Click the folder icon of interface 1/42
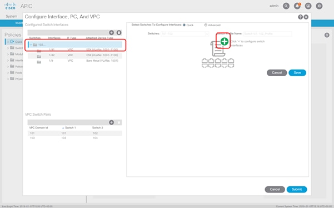Viewport: 334px width, 208px height. pyautogui.click(x=39, y=57)
